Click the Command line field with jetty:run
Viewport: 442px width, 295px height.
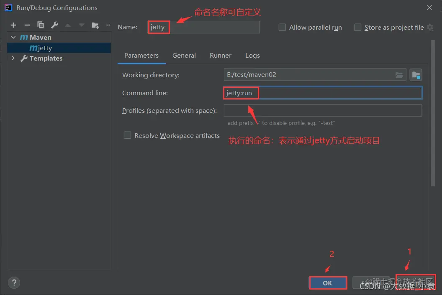coord(323,93)
